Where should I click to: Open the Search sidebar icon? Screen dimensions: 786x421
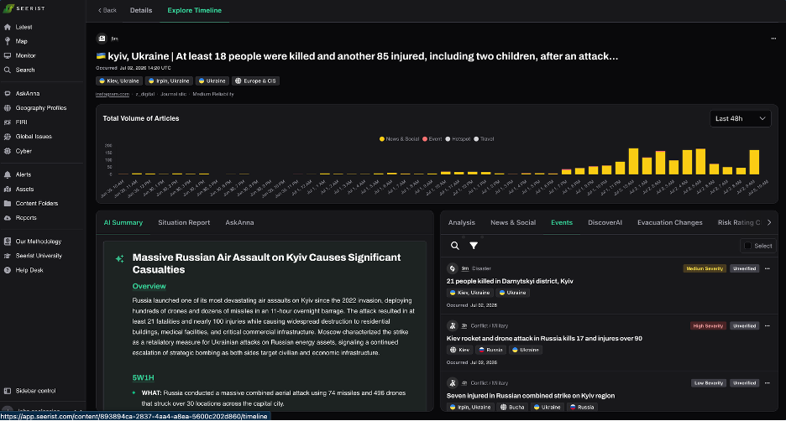(x=7, y=70)
